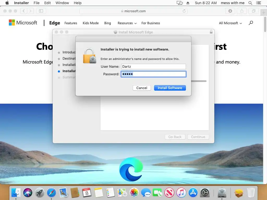Screen dimensions: 267x200
Task: Open Calendar from the Dock
Action: click(87, 193)
